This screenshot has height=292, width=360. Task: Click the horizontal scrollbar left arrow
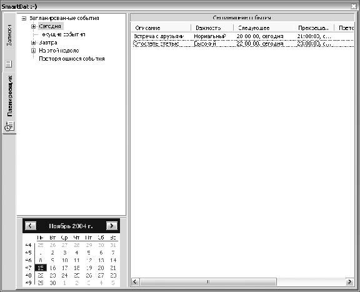135,281
